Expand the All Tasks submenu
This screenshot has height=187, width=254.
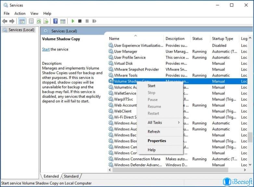tap(160, 123)
